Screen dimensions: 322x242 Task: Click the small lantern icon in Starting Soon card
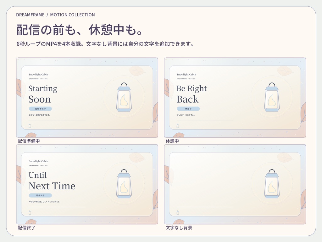click(x=30, y=126)
